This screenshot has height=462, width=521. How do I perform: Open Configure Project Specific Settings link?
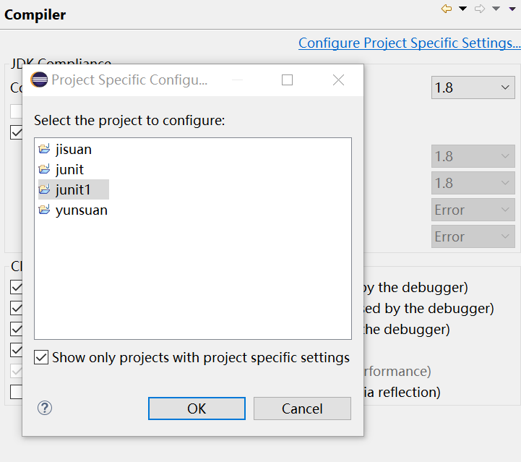point(409,43)
